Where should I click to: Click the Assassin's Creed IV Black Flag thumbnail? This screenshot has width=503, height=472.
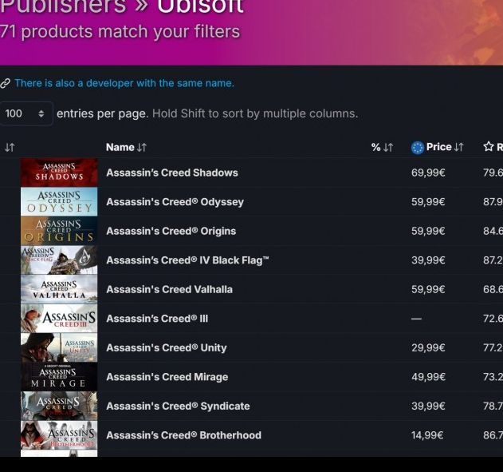click(59, 260)
